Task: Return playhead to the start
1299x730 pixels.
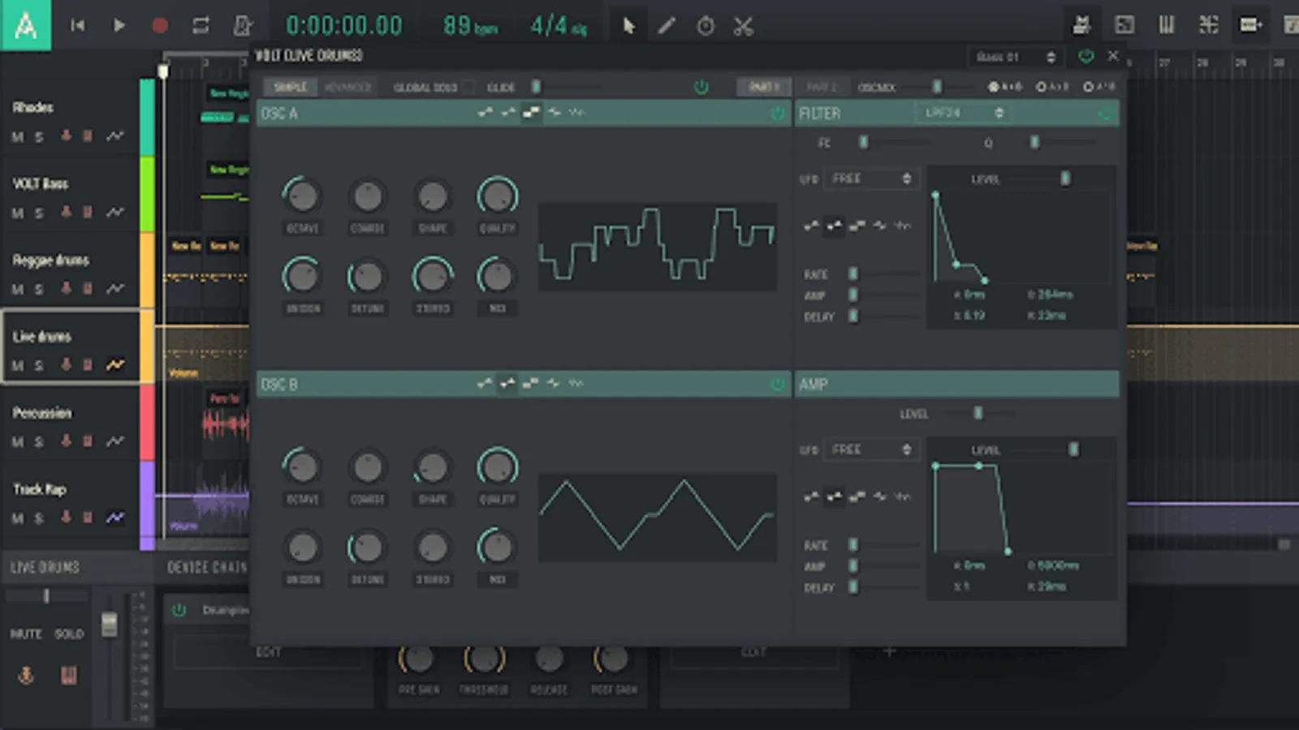Action: 78,26
